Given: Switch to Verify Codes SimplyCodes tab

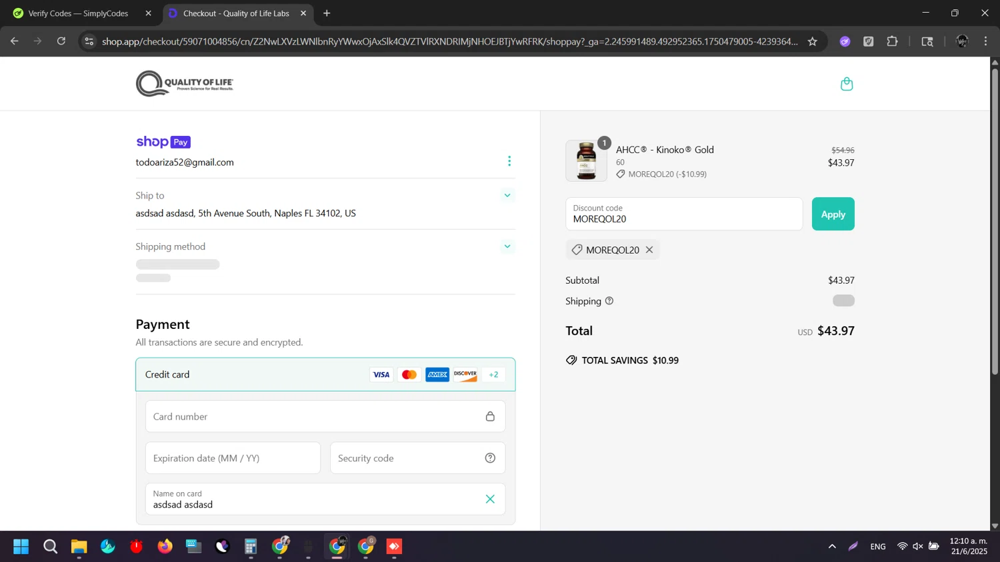Looking at the screenshot, I should [78, 13].
